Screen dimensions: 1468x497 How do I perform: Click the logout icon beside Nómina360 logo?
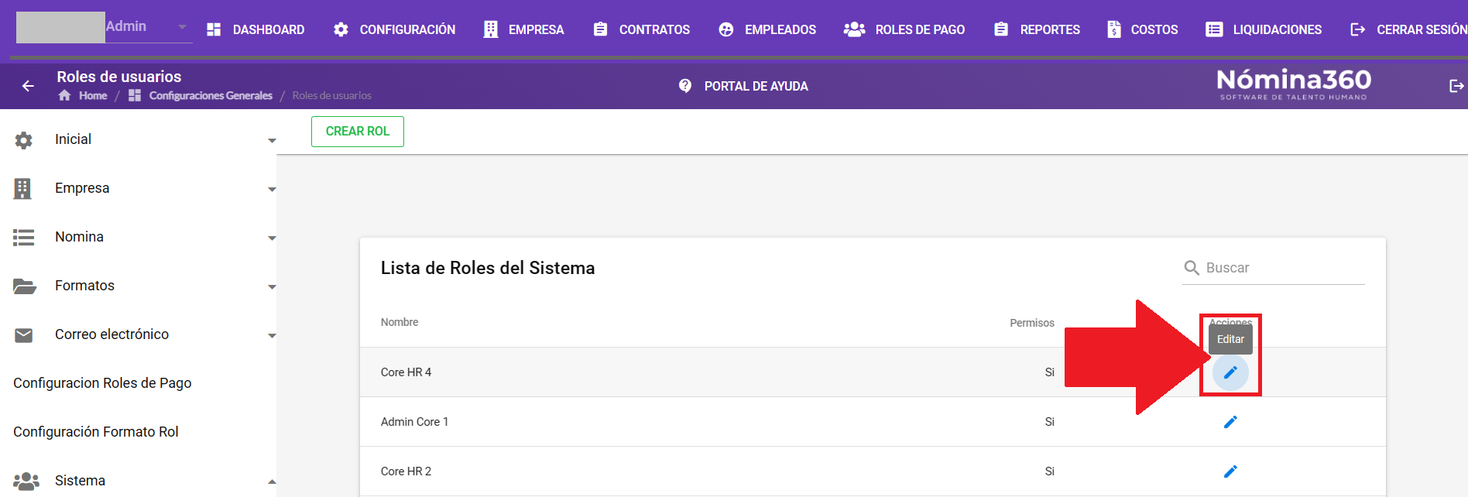[x=1456, y=86]
